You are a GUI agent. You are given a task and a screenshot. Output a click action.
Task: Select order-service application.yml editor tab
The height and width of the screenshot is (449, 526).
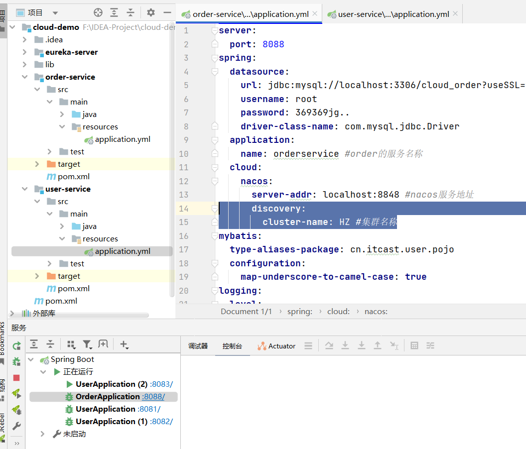click(x=250, y=14)
